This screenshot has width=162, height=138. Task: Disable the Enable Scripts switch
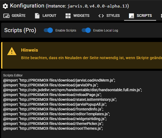click(x=48, y=30)
